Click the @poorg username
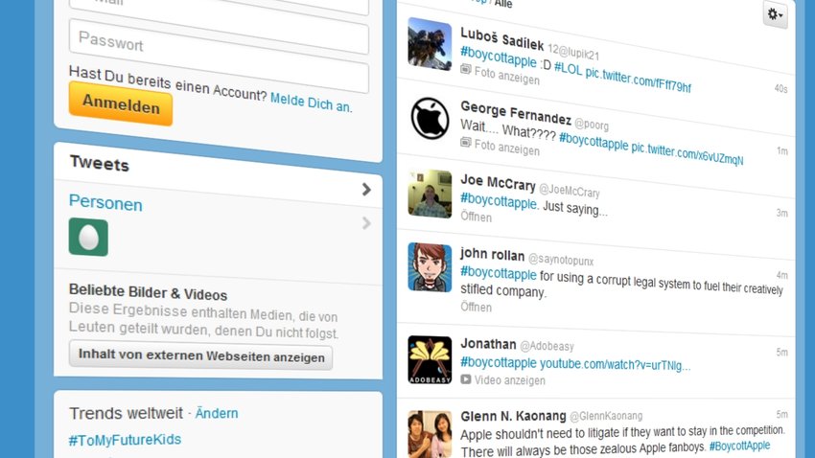Viewport: 815px width, 458px height. pos(592,125)
